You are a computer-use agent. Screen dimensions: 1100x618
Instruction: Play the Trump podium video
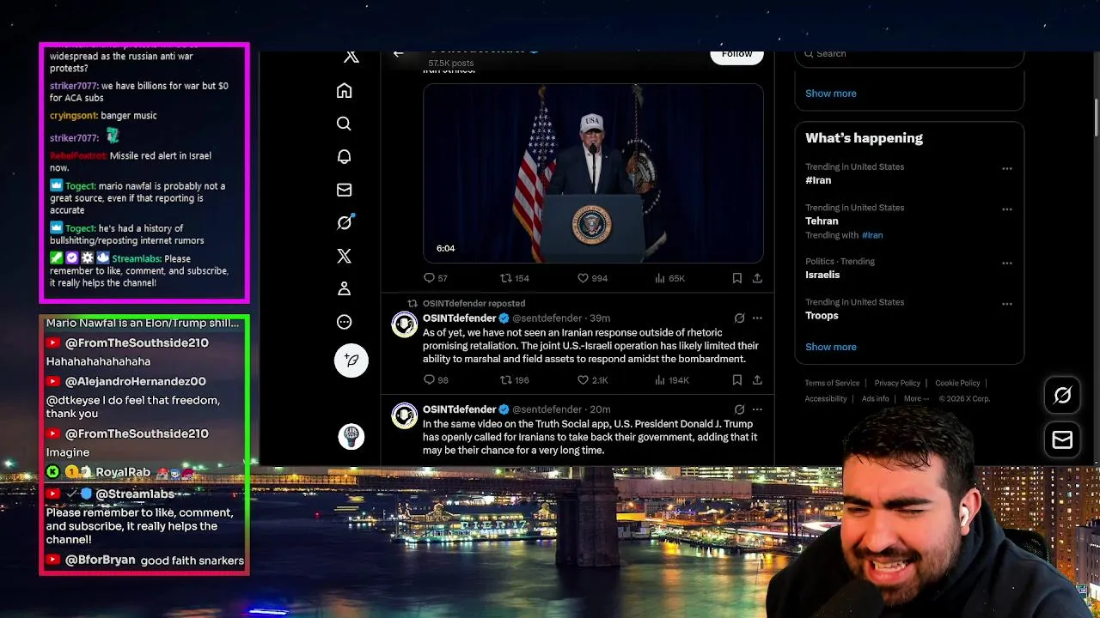coord(593,173)
